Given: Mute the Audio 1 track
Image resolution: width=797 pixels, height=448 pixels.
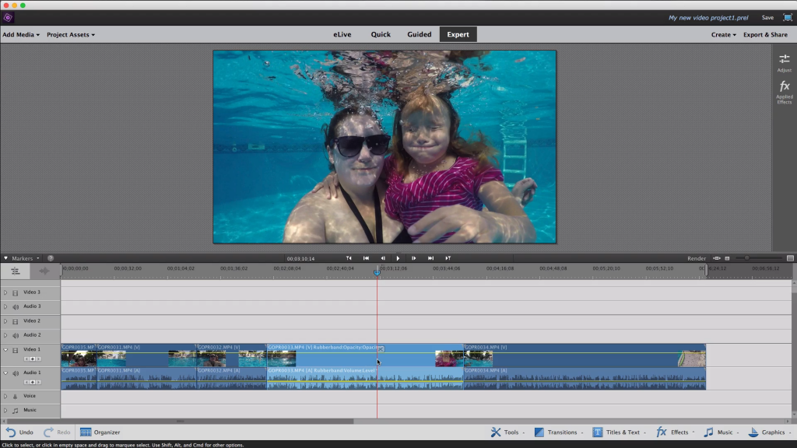Looking at the screenshot, I should click(16, 373).
